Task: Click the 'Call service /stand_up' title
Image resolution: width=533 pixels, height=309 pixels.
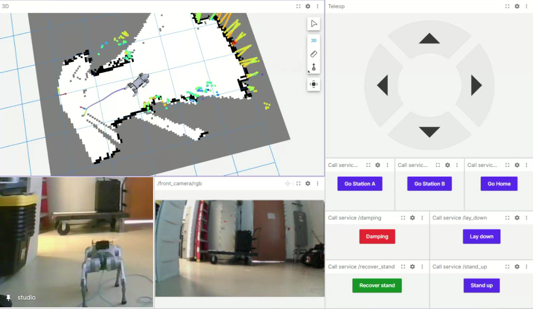Action: (x=460, y=267)
